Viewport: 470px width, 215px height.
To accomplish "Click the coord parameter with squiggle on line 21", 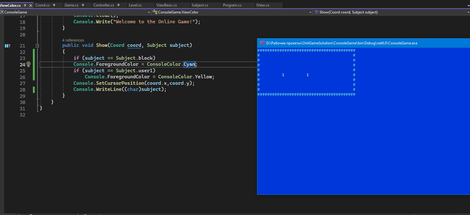I will (134, 45).
